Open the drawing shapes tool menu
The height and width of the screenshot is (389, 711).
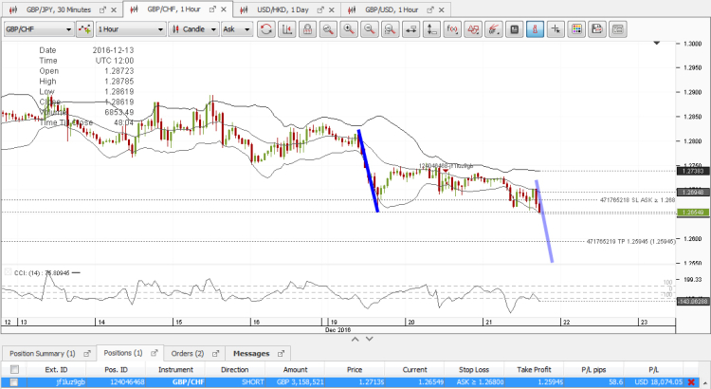473,29
